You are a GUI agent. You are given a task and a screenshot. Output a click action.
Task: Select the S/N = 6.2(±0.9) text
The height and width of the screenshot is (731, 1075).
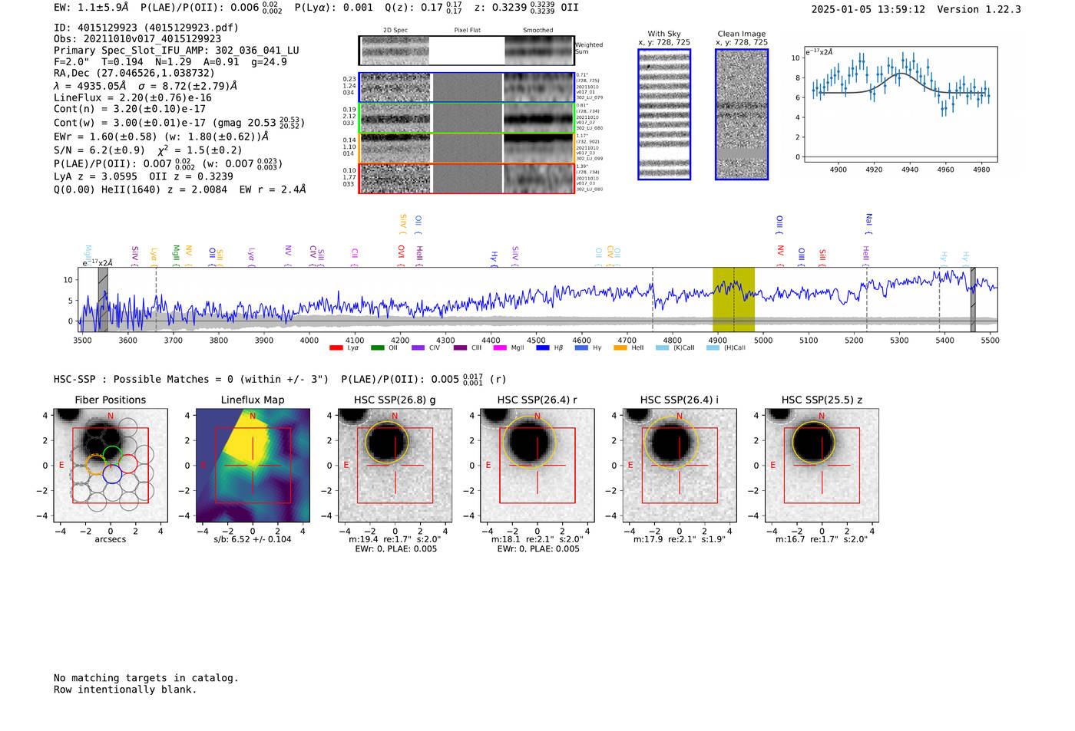99,150
